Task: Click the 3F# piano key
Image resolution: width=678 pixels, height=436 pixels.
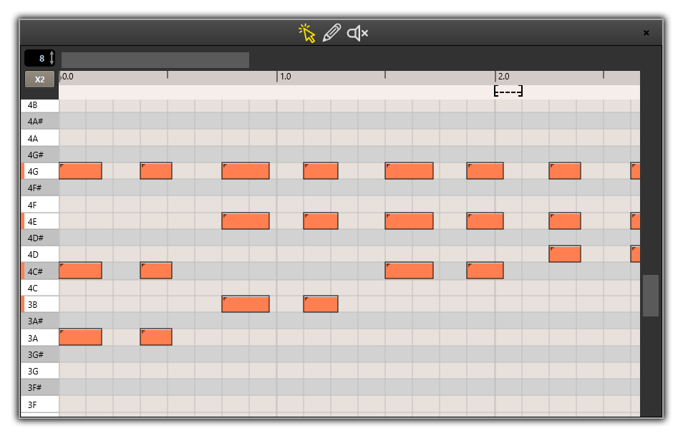Action: pos(40,387)
